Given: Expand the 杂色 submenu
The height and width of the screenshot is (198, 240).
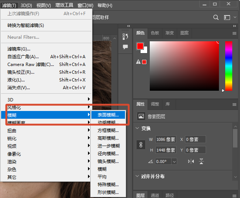Looking at the screenshot, I should click(x=45, y=169).
